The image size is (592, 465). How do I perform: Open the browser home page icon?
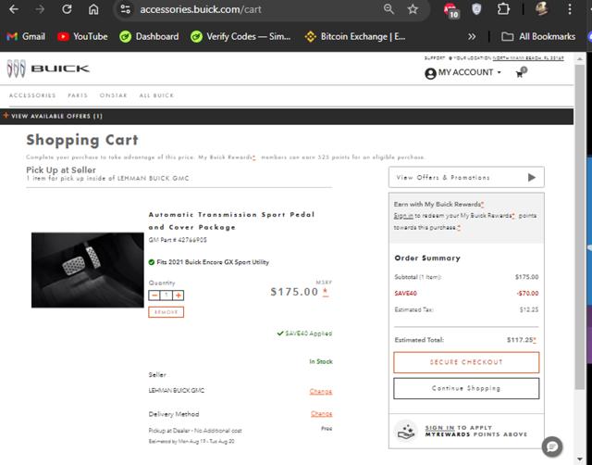coord(93,9)
